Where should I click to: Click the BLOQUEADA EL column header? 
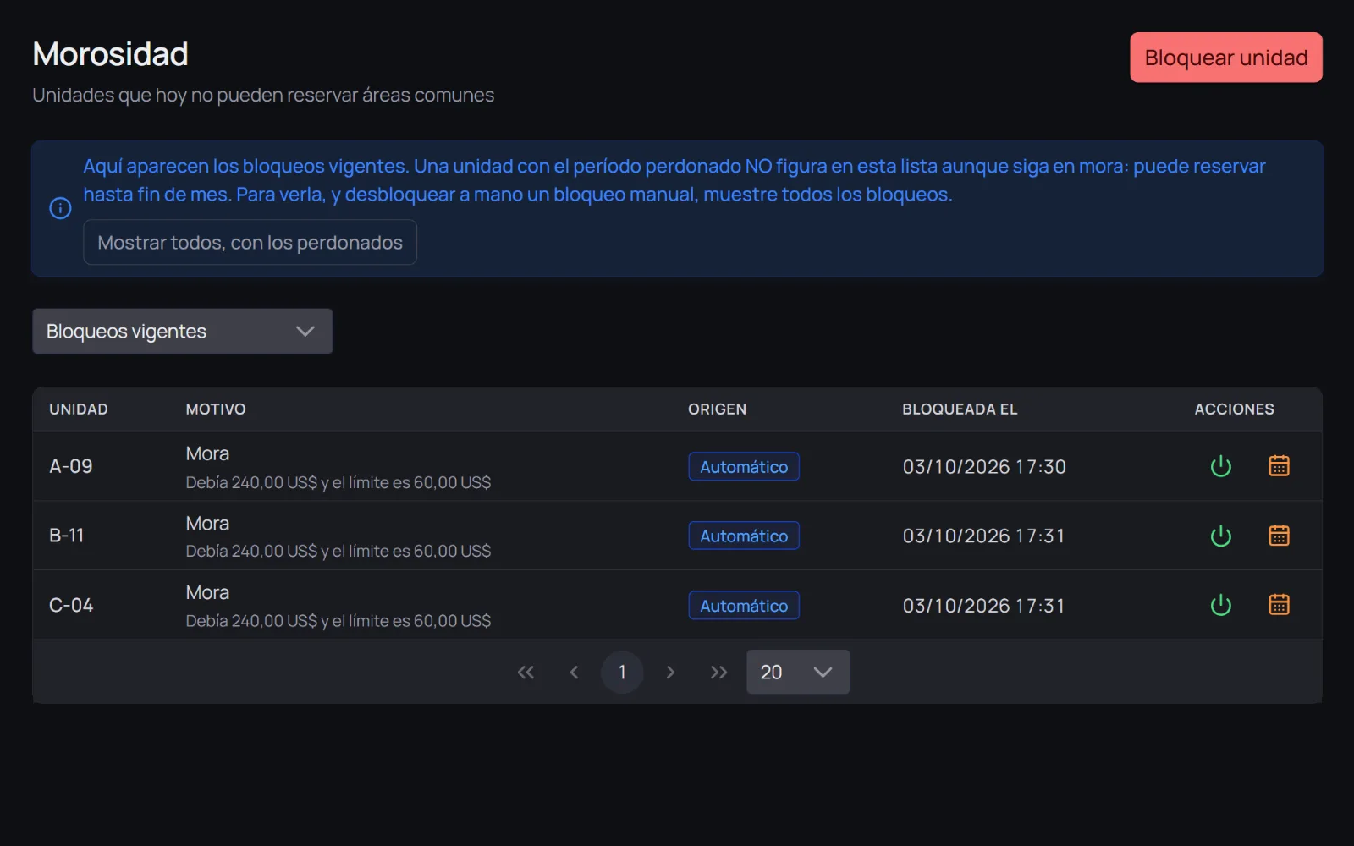click(960, 409)
